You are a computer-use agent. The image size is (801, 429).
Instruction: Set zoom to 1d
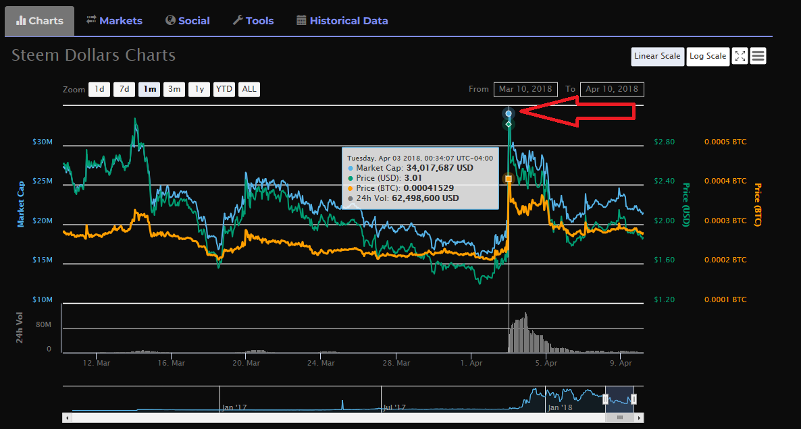(x=99, y=89)
